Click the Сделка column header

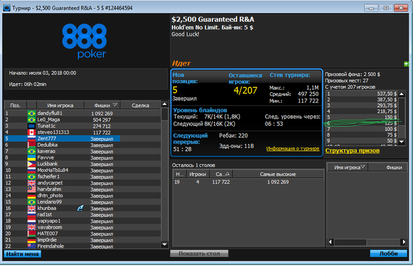[140, 105]
